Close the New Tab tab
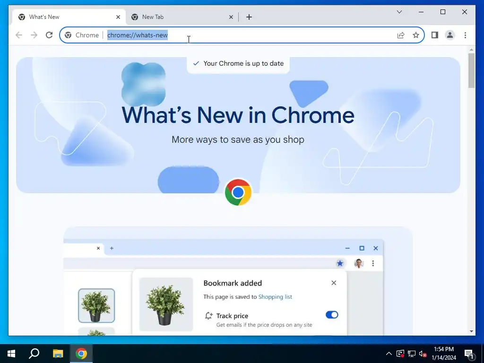The image size is (484, 363). click(x=231, y=17)
